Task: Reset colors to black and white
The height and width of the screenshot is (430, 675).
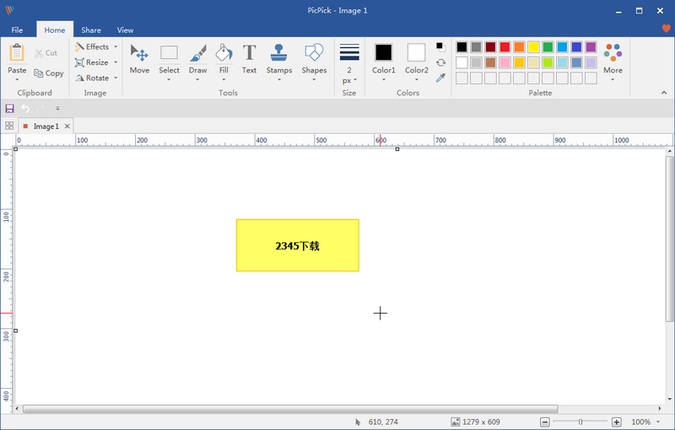Action: (x=440, y=47)
